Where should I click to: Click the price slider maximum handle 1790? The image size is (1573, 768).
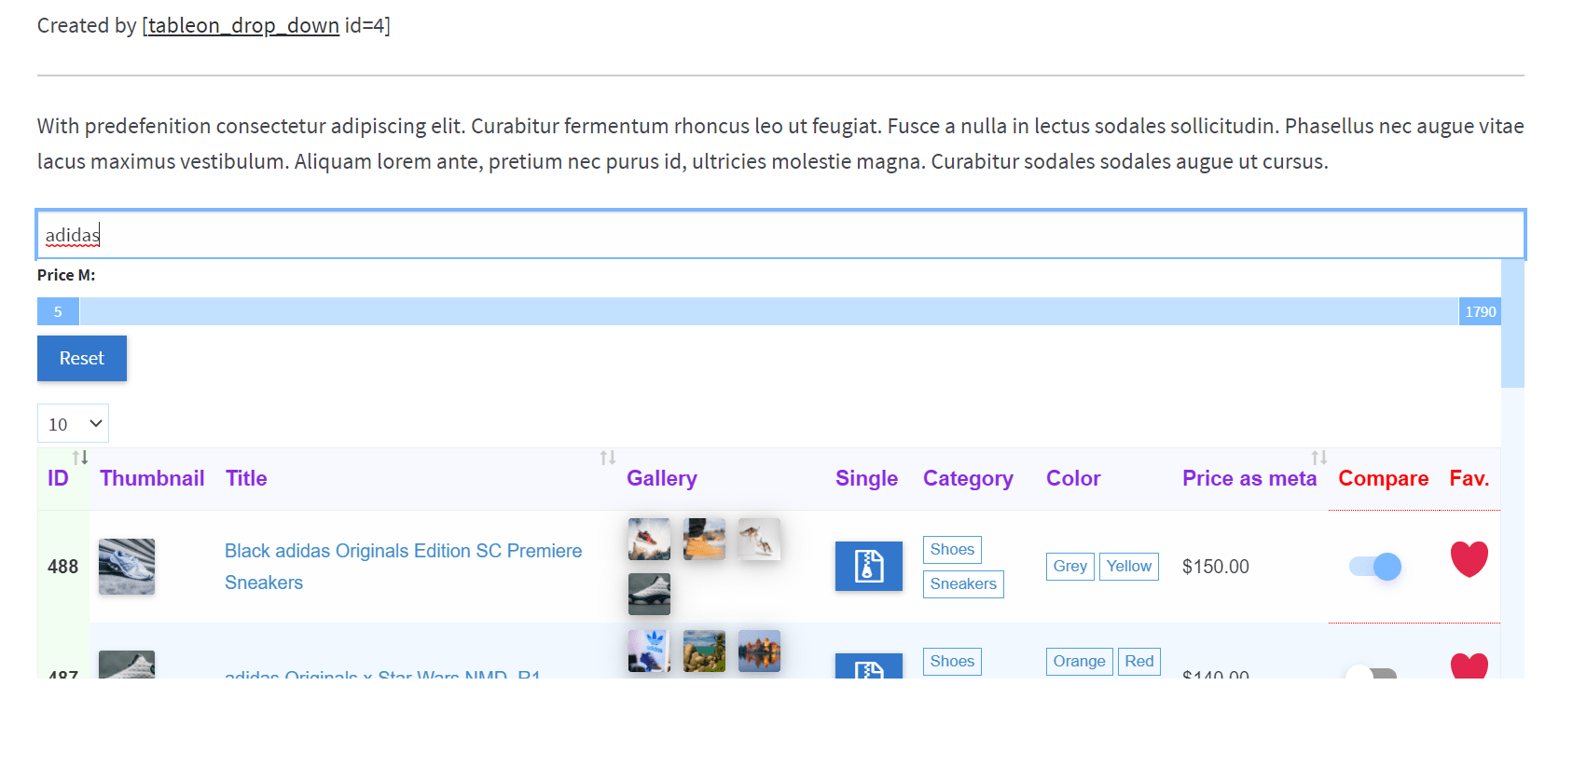point(1480,311)
